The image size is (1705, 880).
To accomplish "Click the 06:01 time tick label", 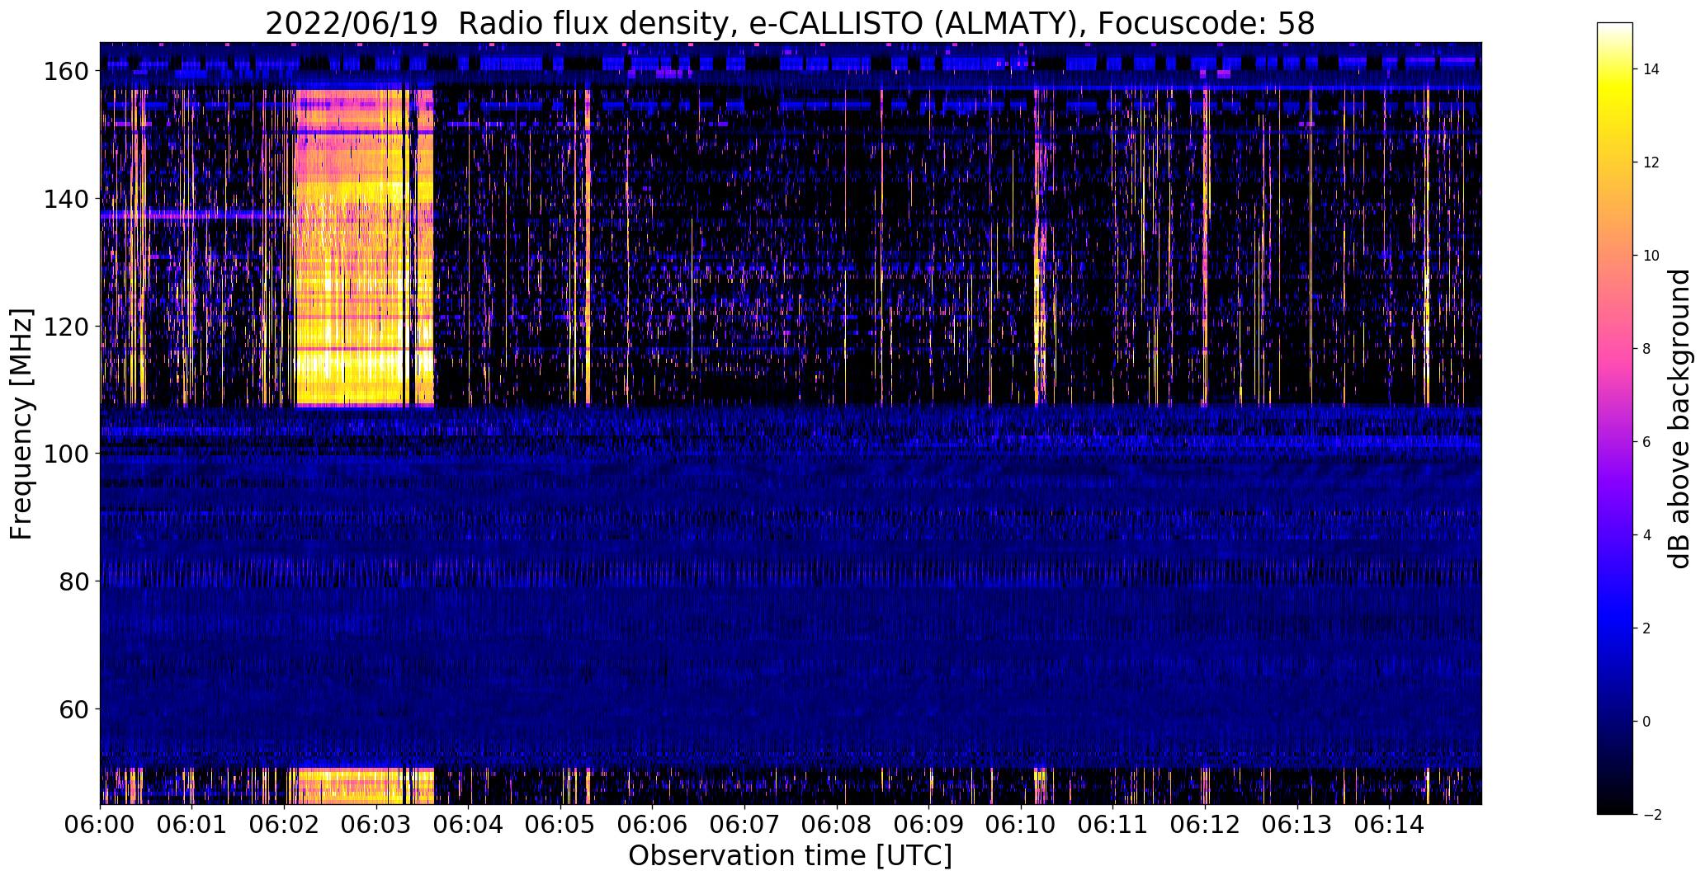I will [192, 825].
